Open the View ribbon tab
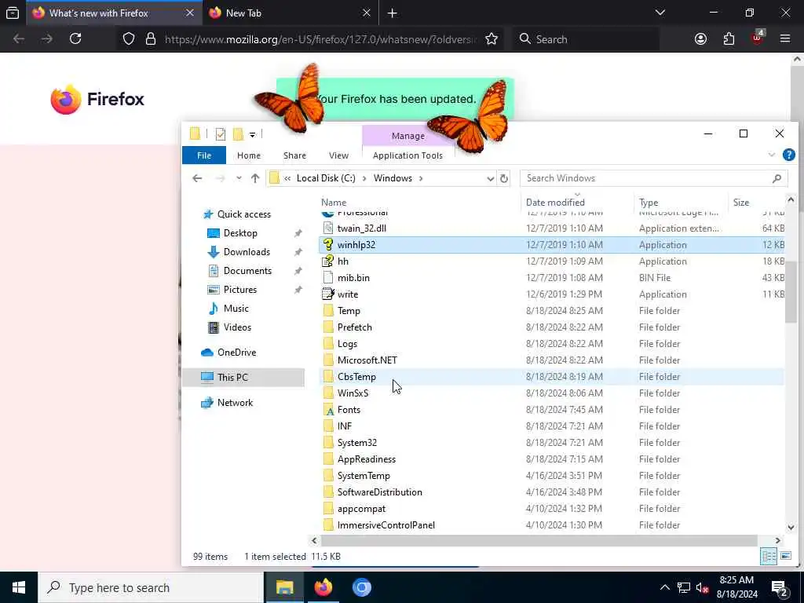Viewport: 804px width, 603px height. [338, 155]
